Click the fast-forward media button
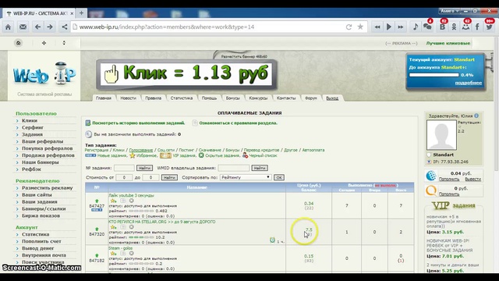Screen dimensions: 499x281 pyautogui.click(x=401, y=27)
